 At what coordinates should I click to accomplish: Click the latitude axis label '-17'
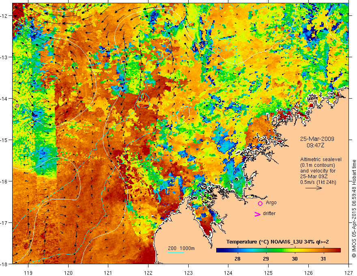tap(4, 223)
